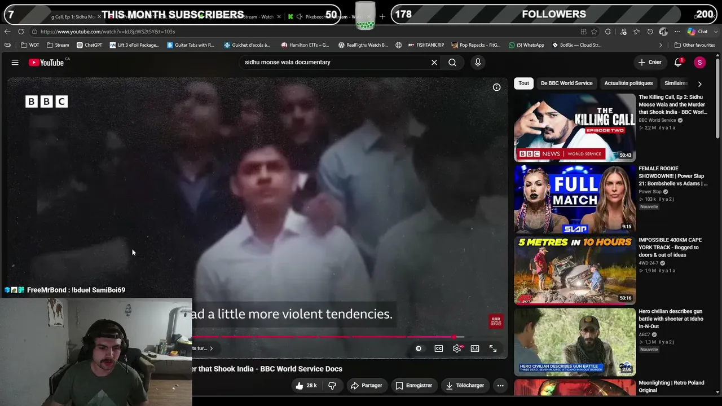This screenshot has height=406, width=722.
Task: Reload the page with the refresh icon
Action: [21, 32]
